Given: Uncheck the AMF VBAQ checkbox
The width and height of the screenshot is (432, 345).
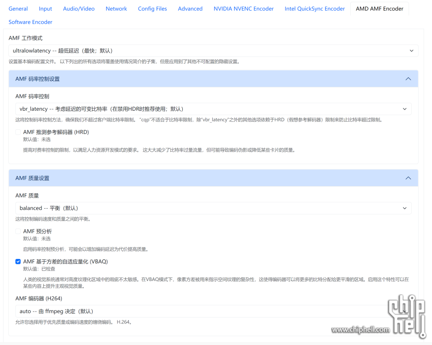Looking at the screenshot, I should tap(18, 262).
